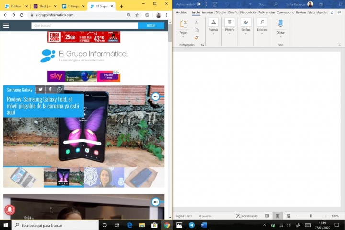Switch to Read mode view in Word status bar
This screenshot has width=345, height=230.
pyautogui.click(x=267, y=216)
